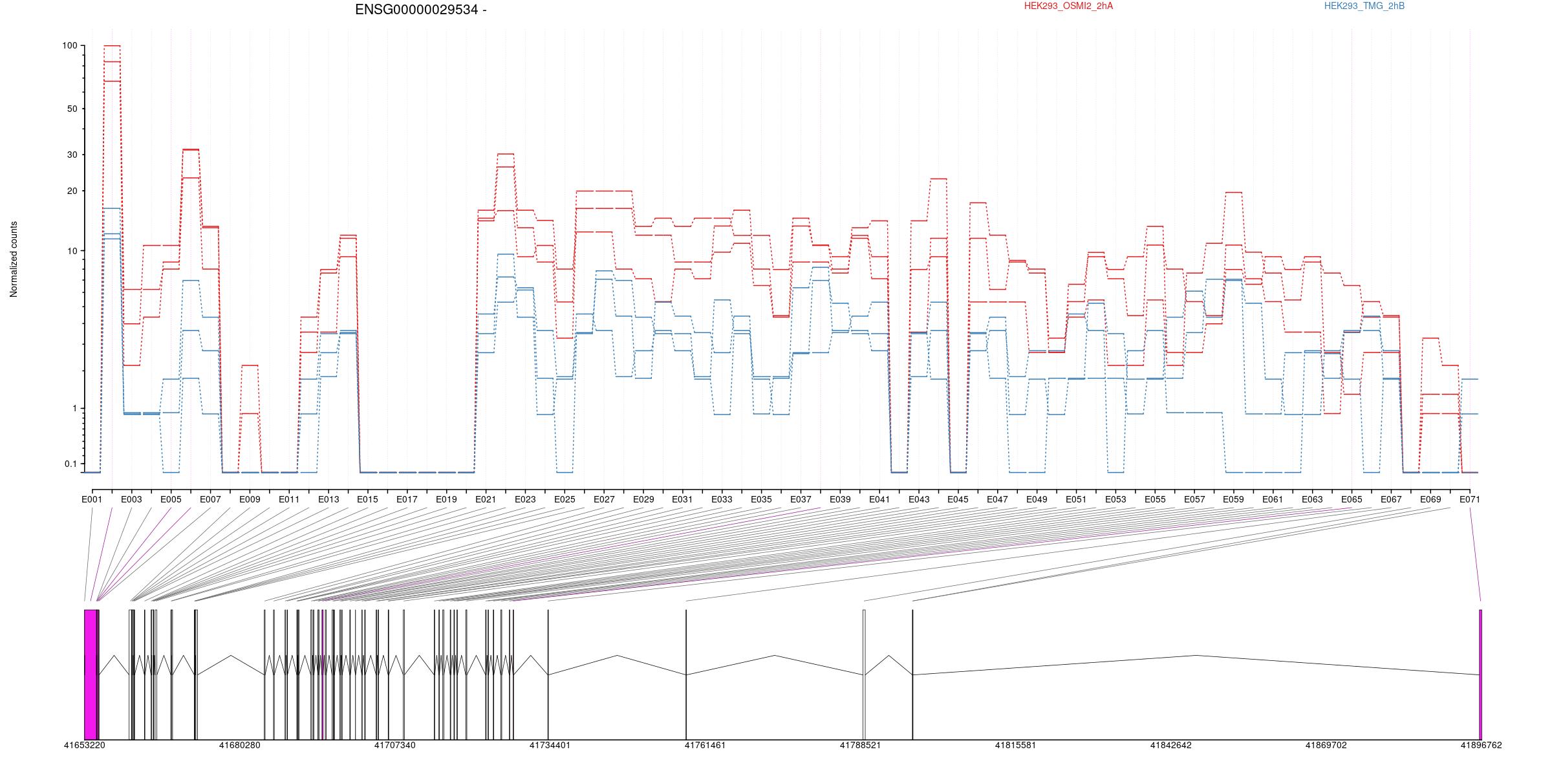Click genomic coordinate 41869702
Viewport: 1552px width, 776px height.
point(1326,745)
